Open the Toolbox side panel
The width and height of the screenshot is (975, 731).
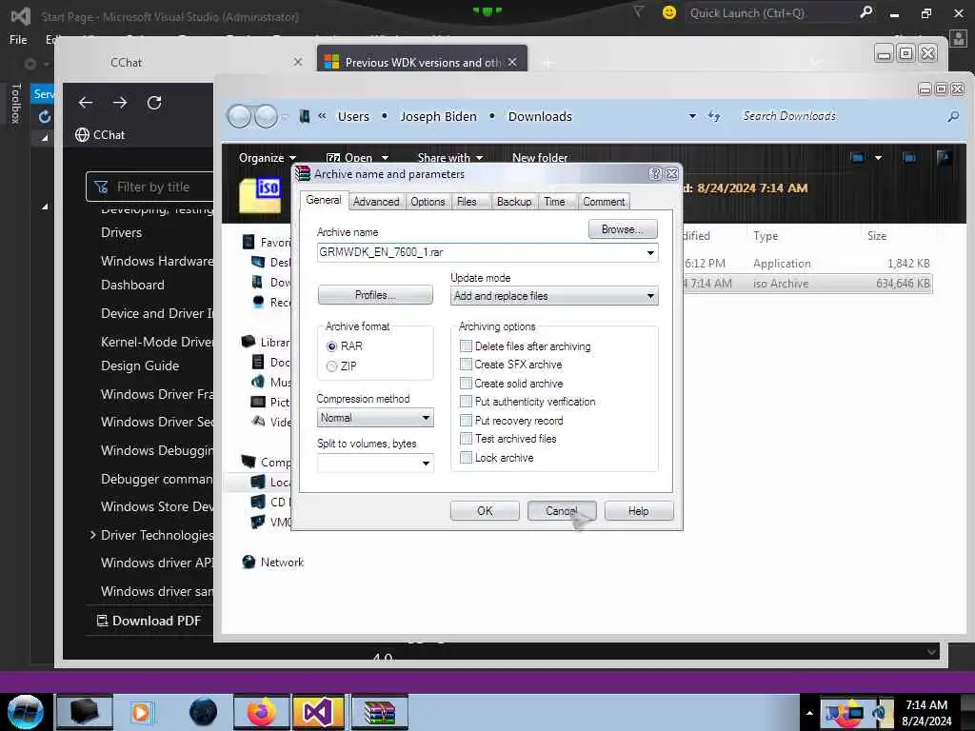coord(15,103)
